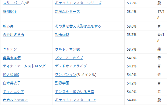167x105 pixels.
Task: Open the ポケットモンスターシリーズ link
Action: click(x=78, y=3)
